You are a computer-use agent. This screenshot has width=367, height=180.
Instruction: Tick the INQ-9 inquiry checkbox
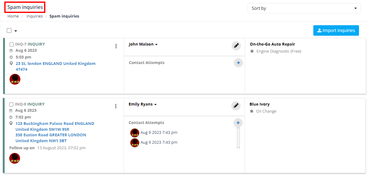pos(11,104)
